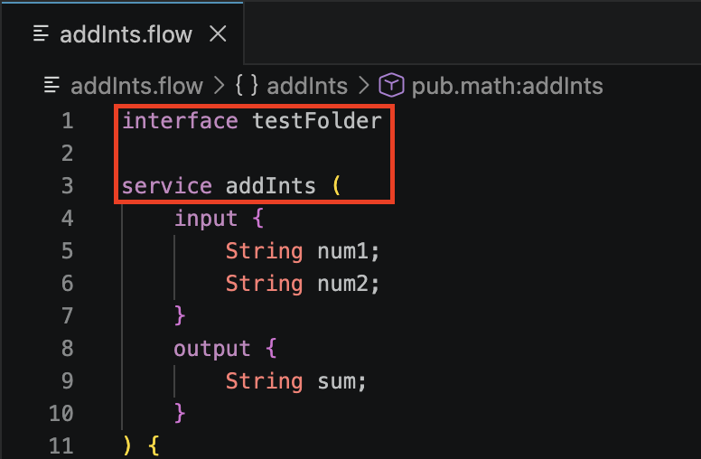Click the curly braces namespace icon in breadcrumb

click(x=247, y=85)
